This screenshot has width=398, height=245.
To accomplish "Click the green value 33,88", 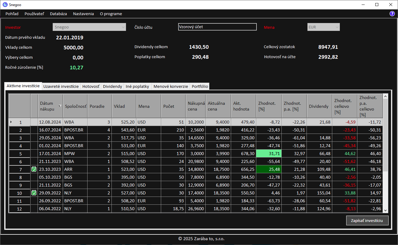I will pos(345,193).
